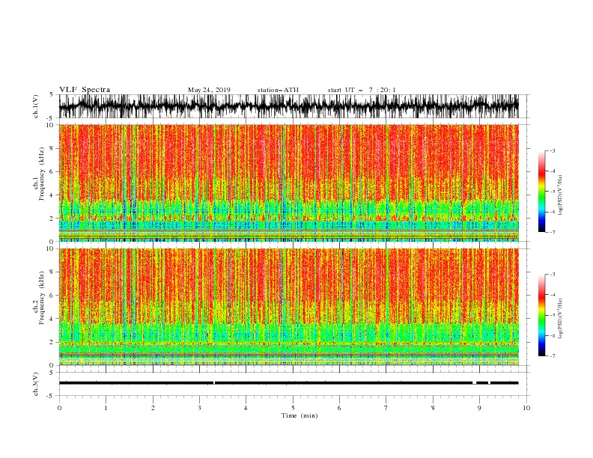The width and height of the screenshot is (593, 458).
Task: Click the ch.2 spectrogram color scale bar
Action: (x=541, y=315)
